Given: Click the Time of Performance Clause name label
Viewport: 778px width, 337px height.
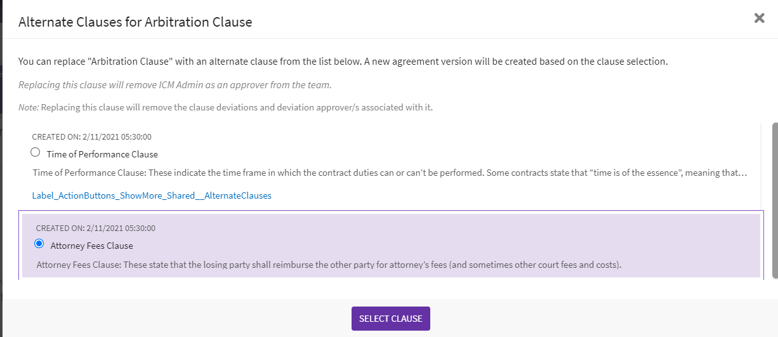Looking at the screenshot, I should [x=102, y=154].
